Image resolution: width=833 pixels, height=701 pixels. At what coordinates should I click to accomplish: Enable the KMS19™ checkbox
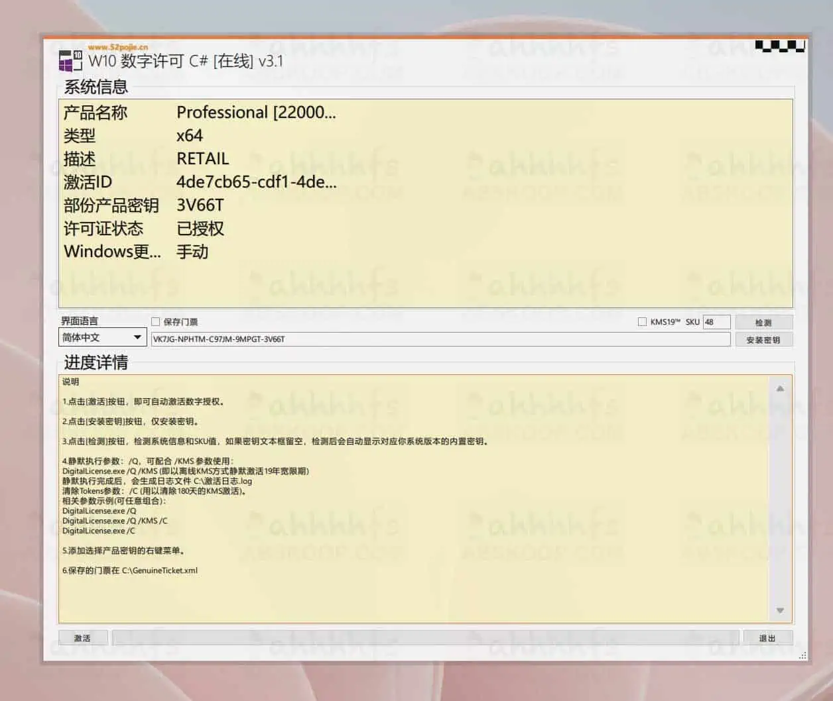pyautogui.click(x=642, y=321)
